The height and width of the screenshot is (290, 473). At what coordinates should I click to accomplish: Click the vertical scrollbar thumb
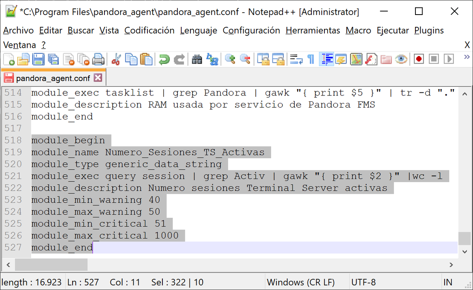465,238
